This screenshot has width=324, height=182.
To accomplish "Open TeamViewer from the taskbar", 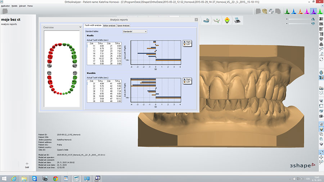I will 35,178.
